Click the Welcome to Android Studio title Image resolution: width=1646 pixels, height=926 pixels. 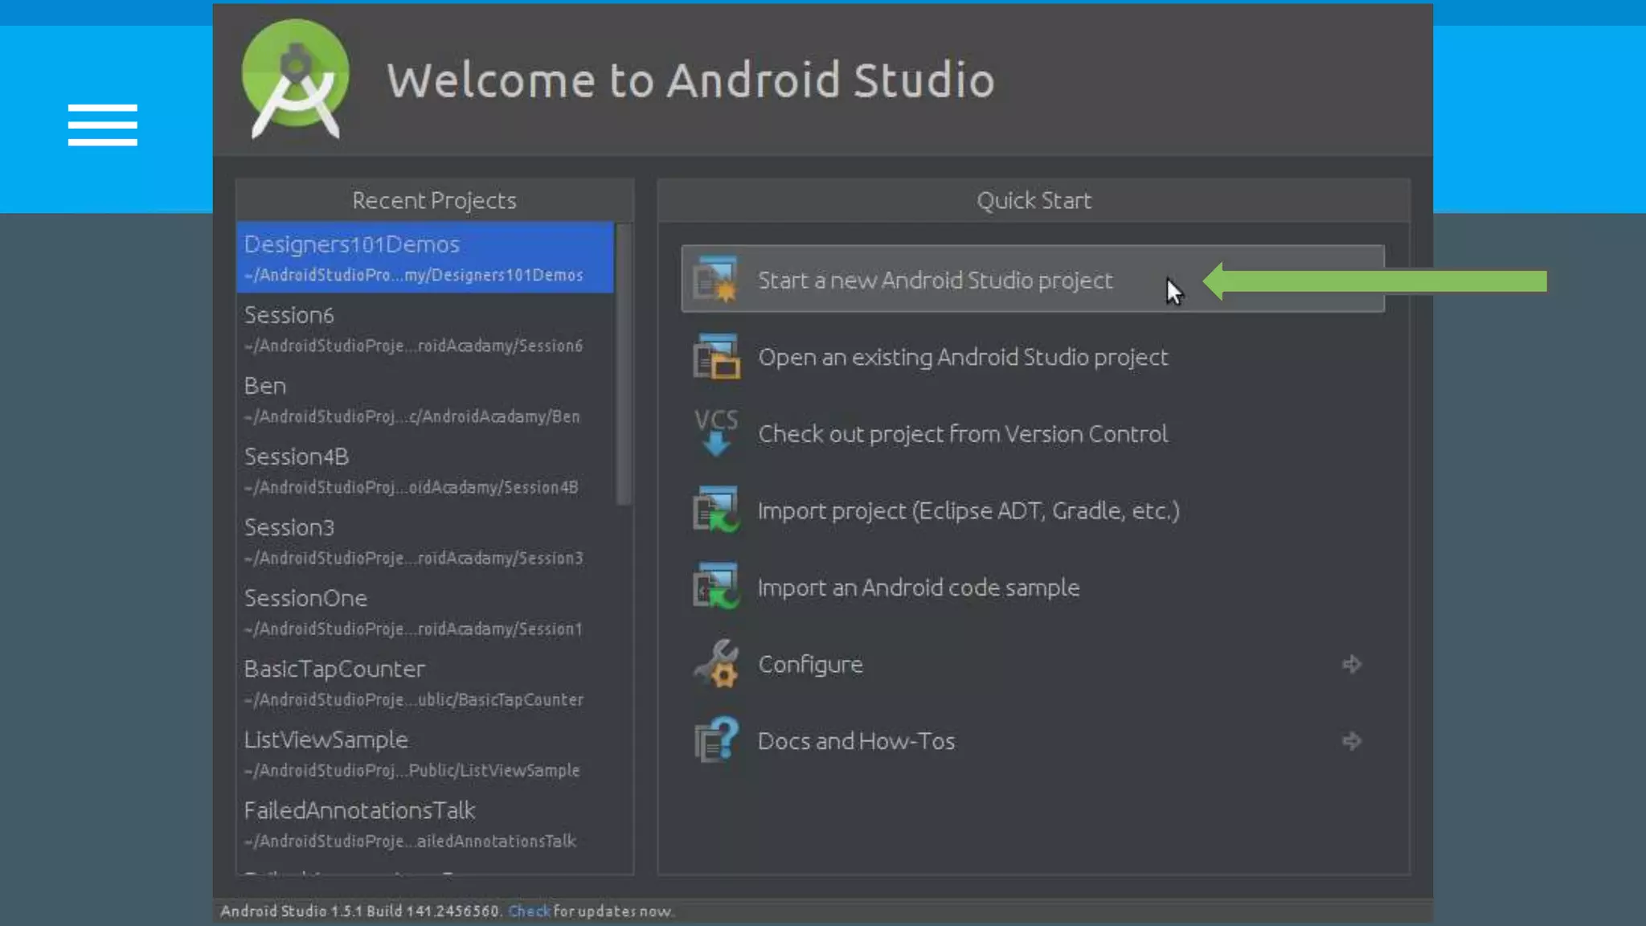pos(690,80)
